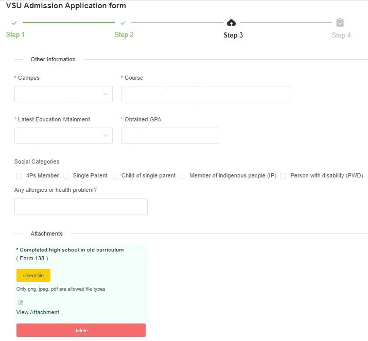
Task: Click the Step 2 checkmark icon
Action: coord(123,23)
